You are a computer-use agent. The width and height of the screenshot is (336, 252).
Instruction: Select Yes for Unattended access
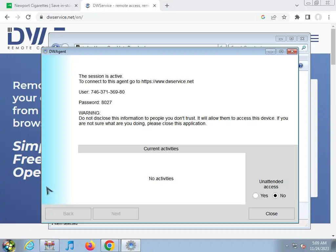255,196
